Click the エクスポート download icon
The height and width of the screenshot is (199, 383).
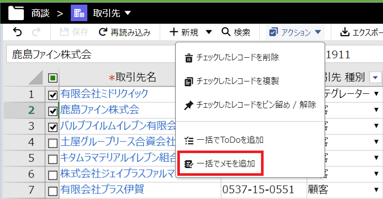pos(344,32)
